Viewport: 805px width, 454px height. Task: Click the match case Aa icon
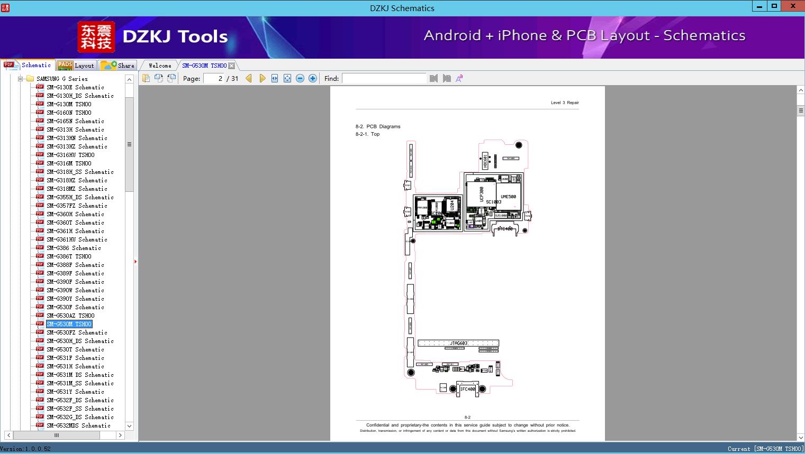click(459, 78)
